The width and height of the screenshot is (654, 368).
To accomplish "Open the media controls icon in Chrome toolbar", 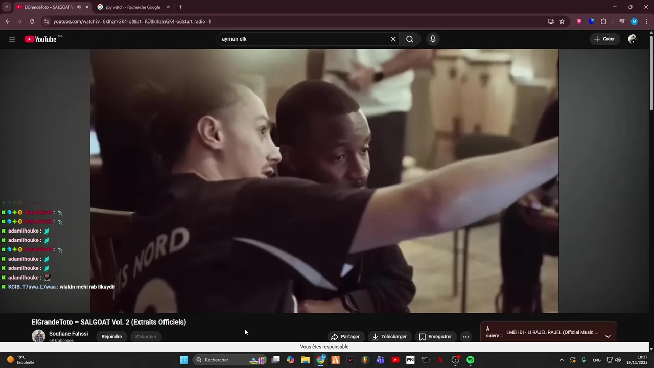I will tap(622, 21).
